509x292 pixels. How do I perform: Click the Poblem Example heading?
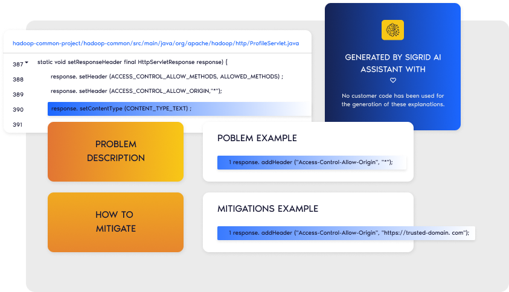pos(257,138)
